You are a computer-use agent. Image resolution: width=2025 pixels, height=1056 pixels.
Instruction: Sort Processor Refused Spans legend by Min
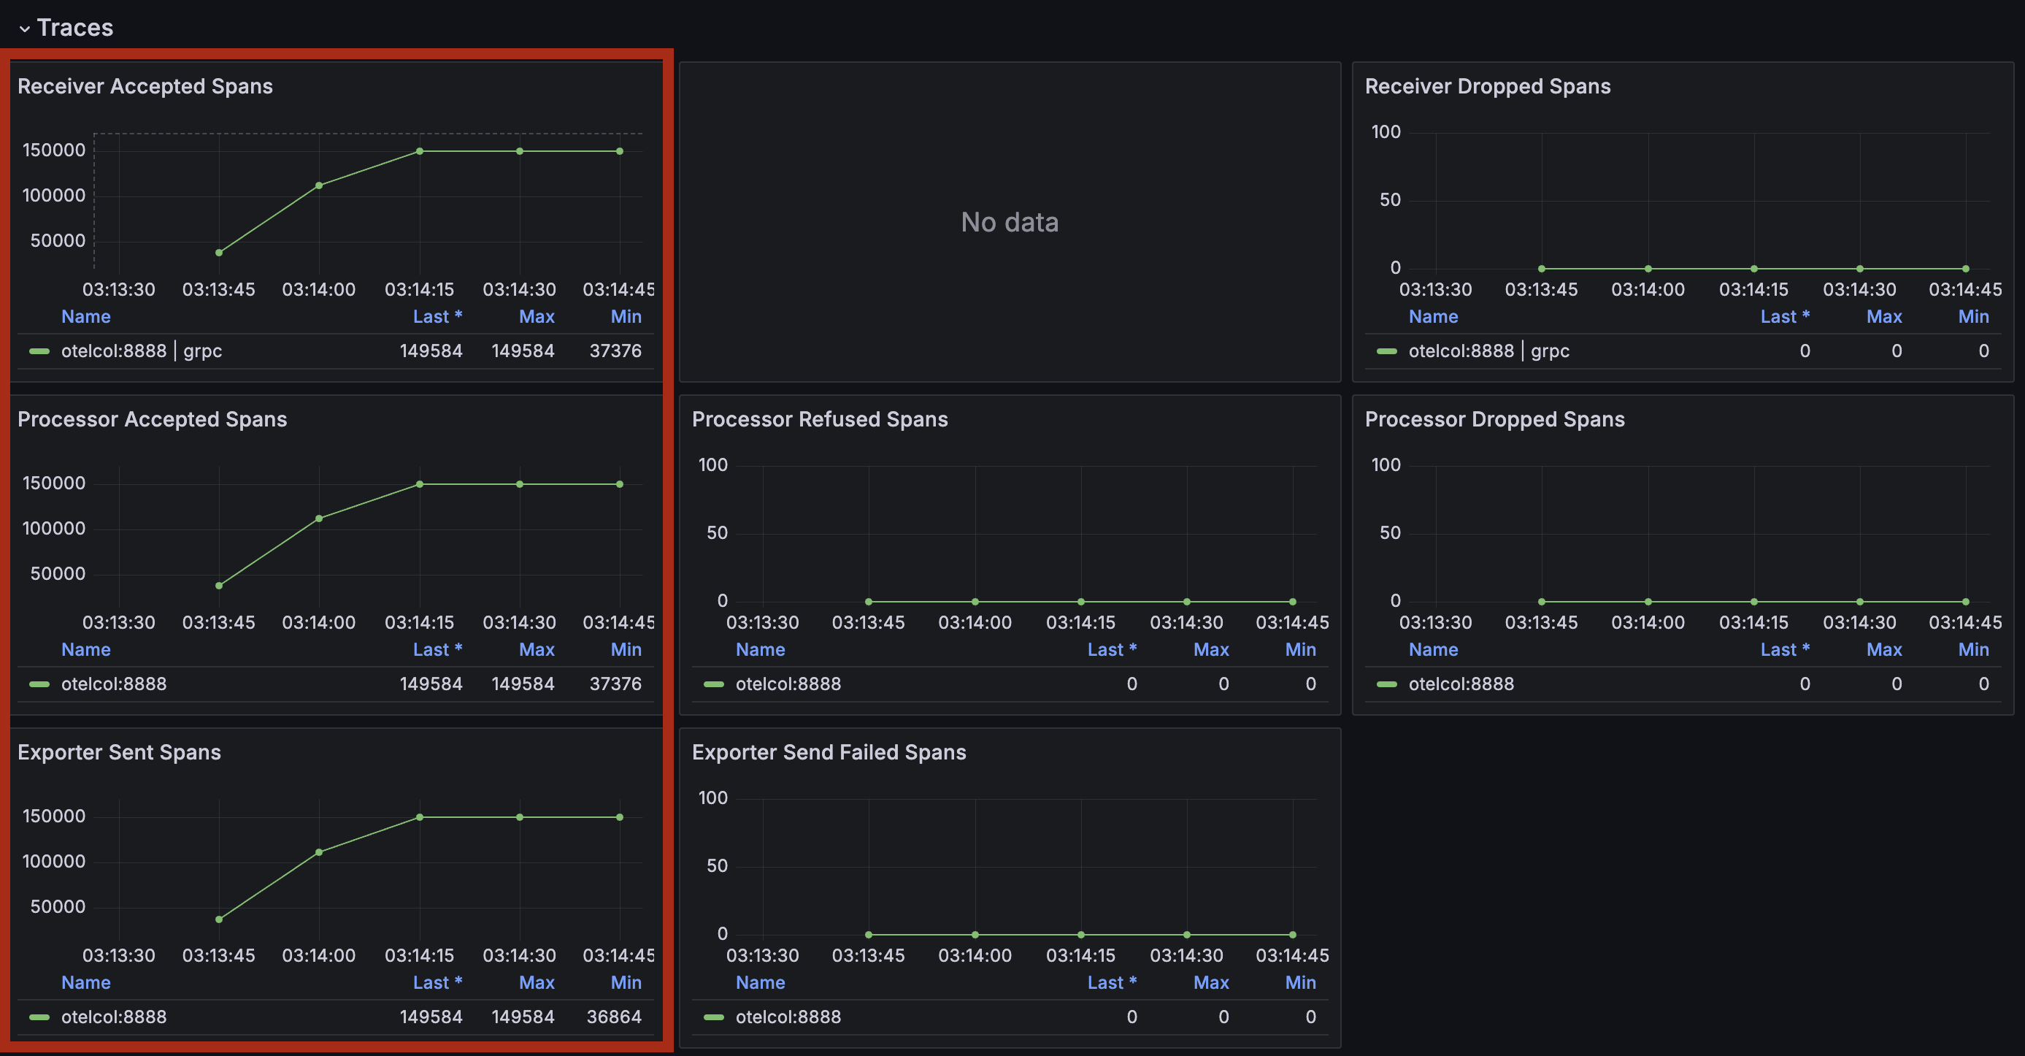click(x=1301, y=649)
